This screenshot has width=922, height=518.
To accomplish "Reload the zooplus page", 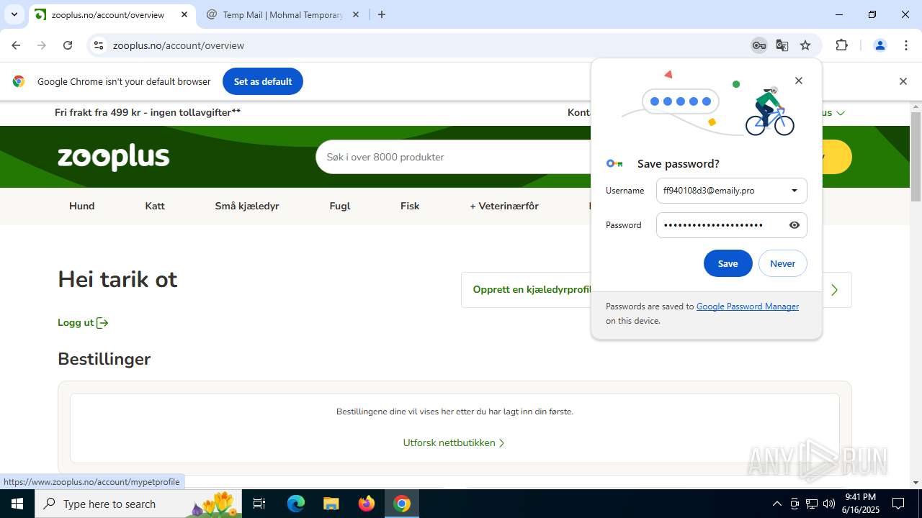I will pos(68,45).
